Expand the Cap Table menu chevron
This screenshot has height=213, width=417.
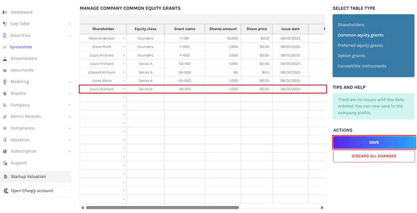(69, 24)
